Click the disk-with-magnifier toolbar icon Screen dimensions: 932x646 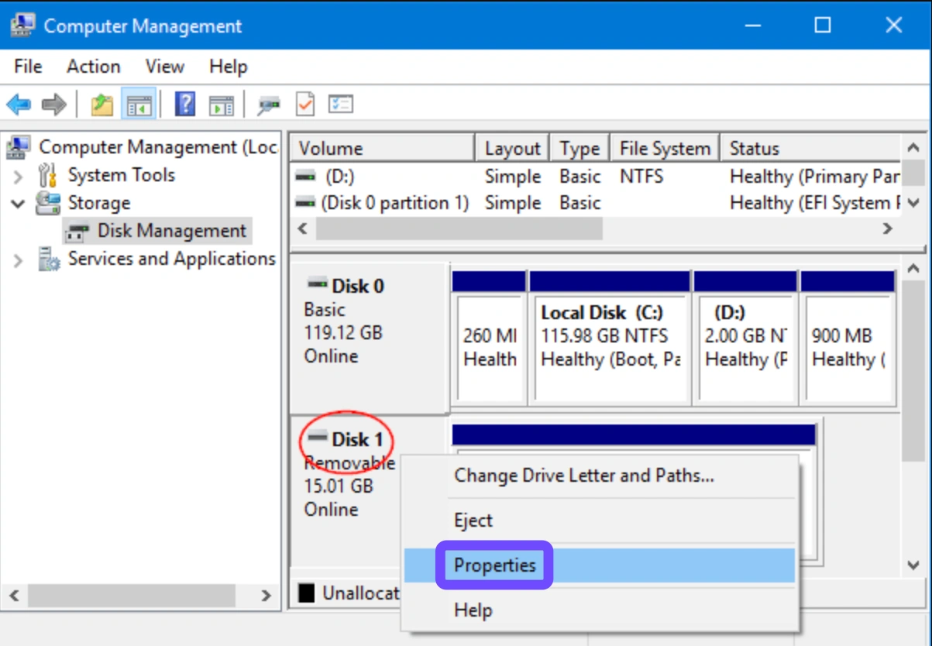tap(268, 105)
